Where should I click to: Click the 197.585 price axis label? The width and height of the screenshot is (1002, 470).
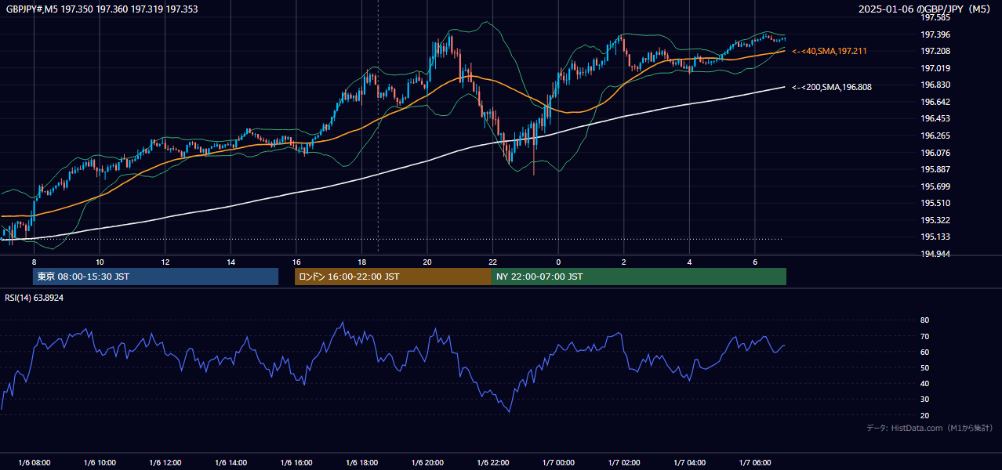click(x=935, y=17)
